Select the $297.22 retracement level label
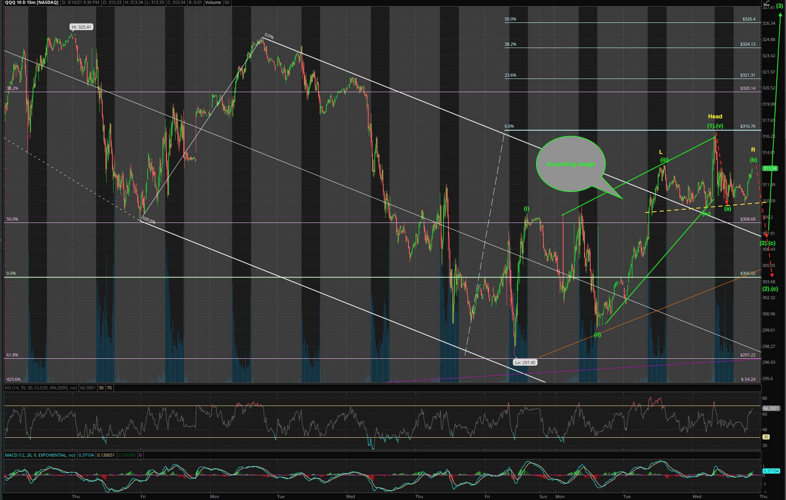The height and width of the screenshot is (500, 786). [x=748, y=355]
